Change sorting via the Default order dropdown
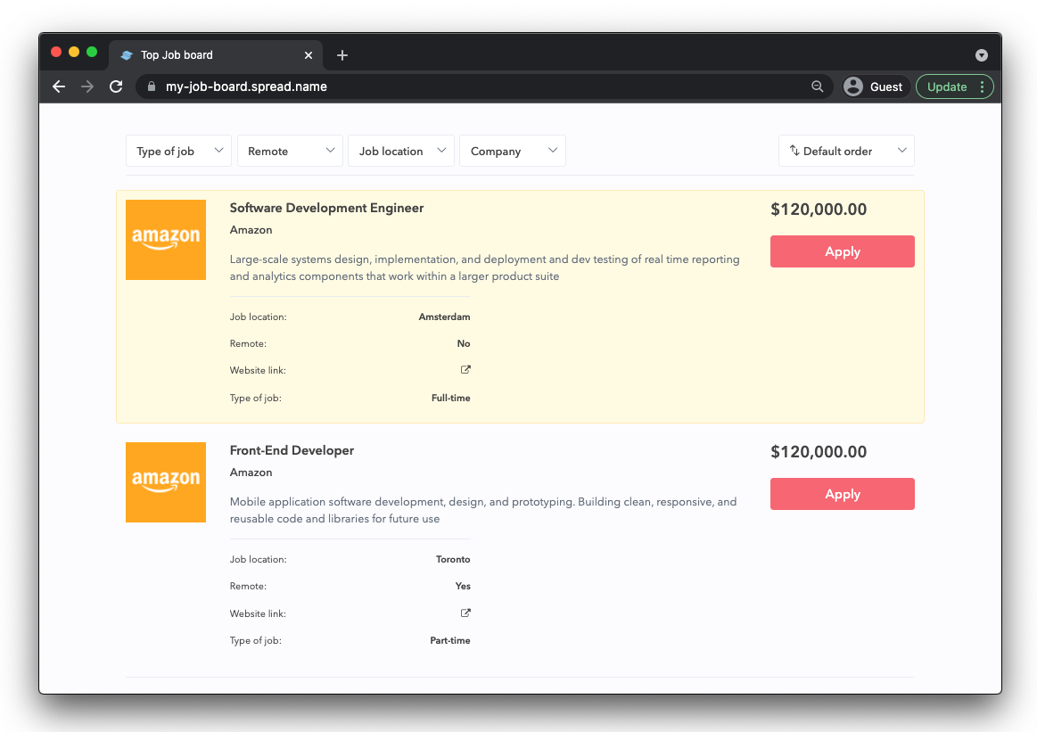Image resolution: width=1037 pixels, height=732 pixels. click(x=845, y=150)
